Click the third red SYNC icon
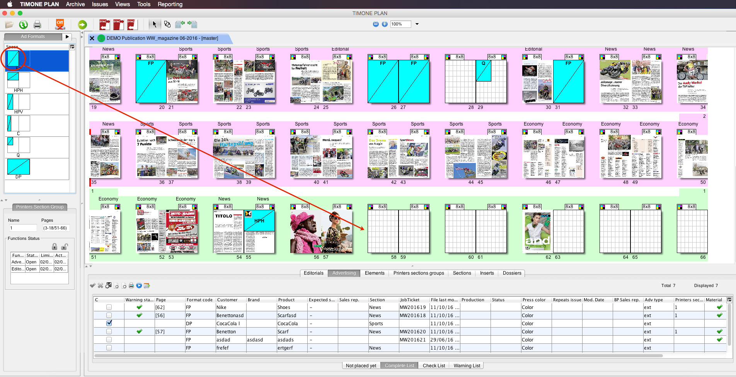Image resolution: width=736 pixels, height=377 pixels. (x=132, y=24)
